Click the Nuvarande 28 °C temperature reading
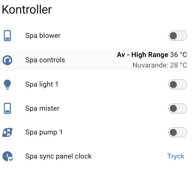194x171 pixels. click(160, 65)
